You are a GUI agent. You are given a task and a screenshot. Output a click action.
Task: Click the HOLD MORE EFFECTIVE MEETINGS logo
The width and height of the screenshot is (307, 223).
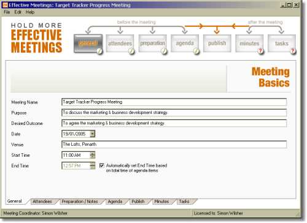36,38
